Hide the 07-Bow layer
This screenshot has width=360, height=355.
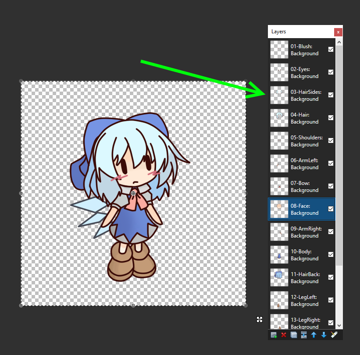point(331,186)
